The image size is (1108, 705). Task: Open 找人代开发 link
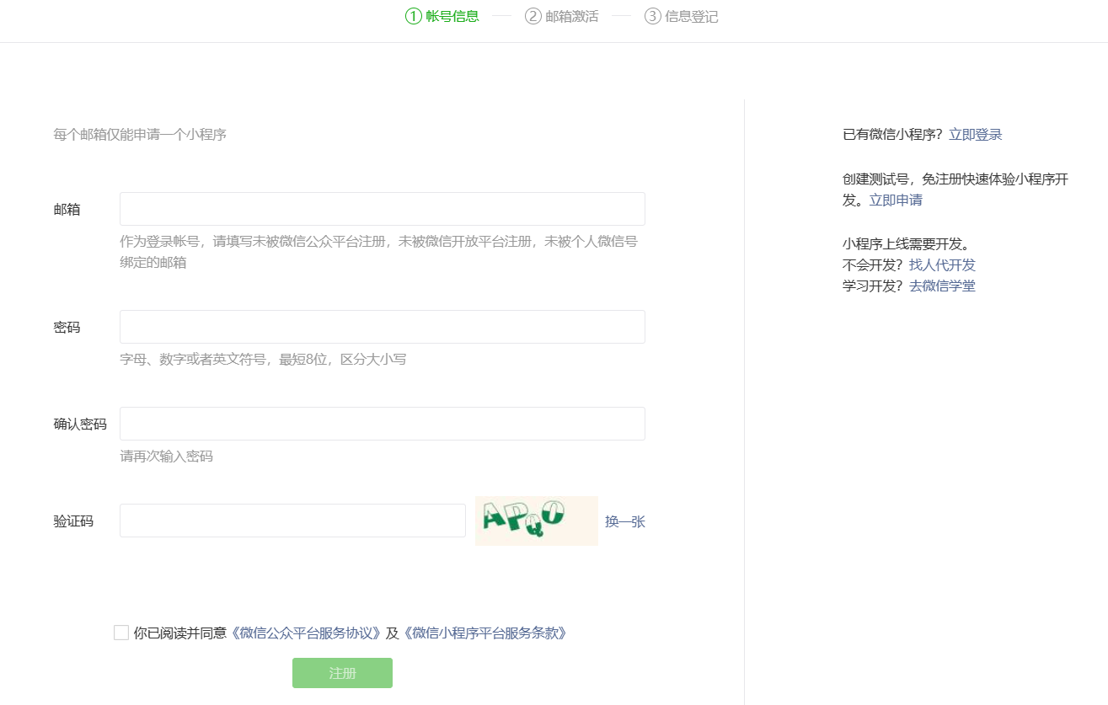[x=942, y=264]
